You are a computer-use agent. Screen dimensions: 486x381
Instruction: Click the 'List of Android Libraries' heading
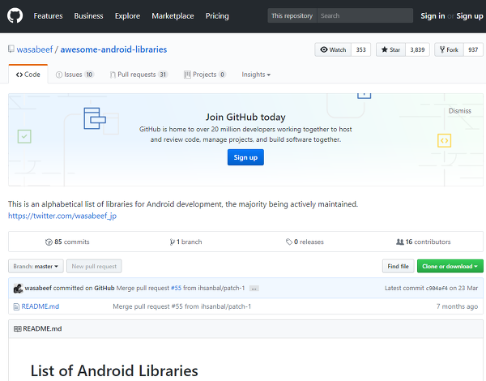(x=114, y=370)
